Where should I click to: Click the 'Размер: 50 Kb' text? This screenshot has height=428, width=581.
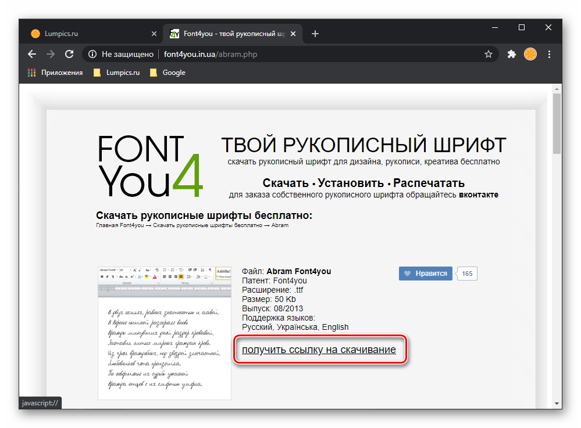coord(269,299)
